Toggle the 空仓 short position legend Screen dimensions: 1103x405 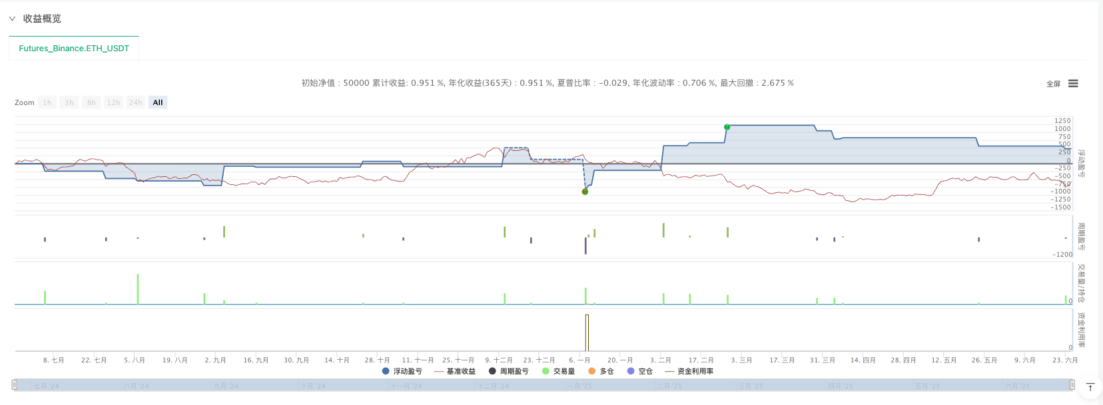pos(639,371)
